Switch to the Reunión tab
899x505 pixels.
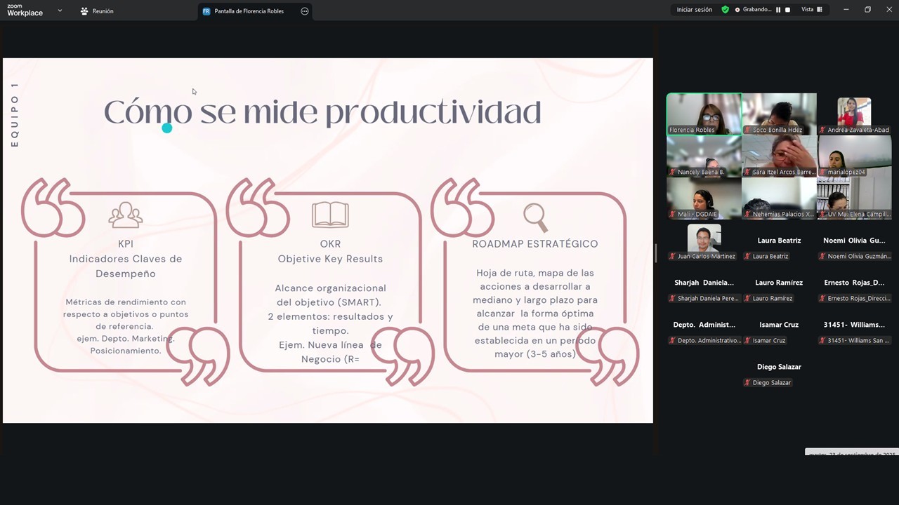coord(103,11)
